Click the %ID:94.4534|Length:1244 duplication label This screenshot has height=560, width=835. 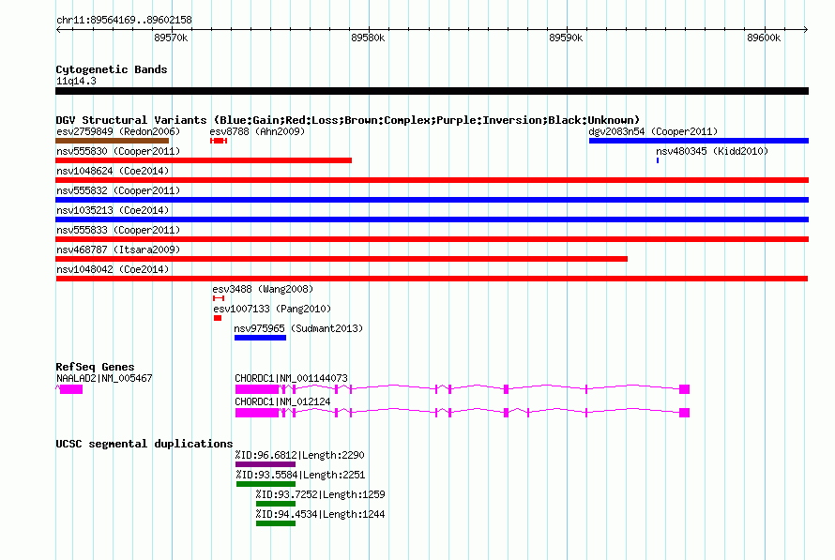pos(320,515)
